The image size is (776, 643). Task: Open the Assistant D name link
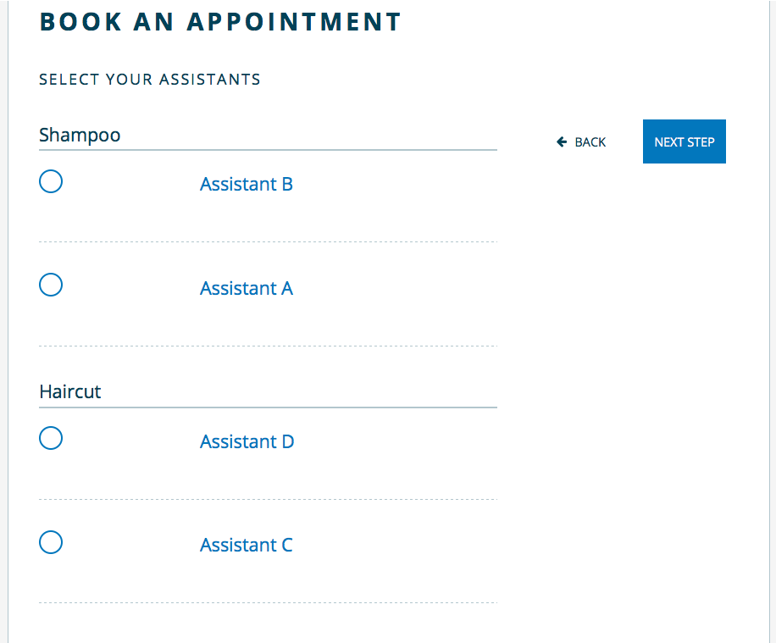tap(247, 441)
